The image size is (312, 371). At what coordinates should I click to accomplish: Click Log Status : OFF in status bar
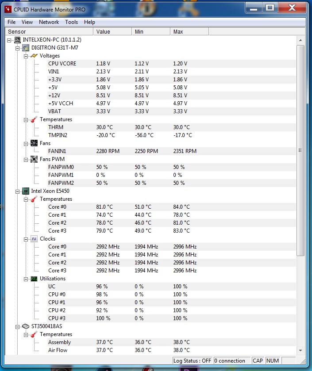pyautogui.click(x=192, y=360)
